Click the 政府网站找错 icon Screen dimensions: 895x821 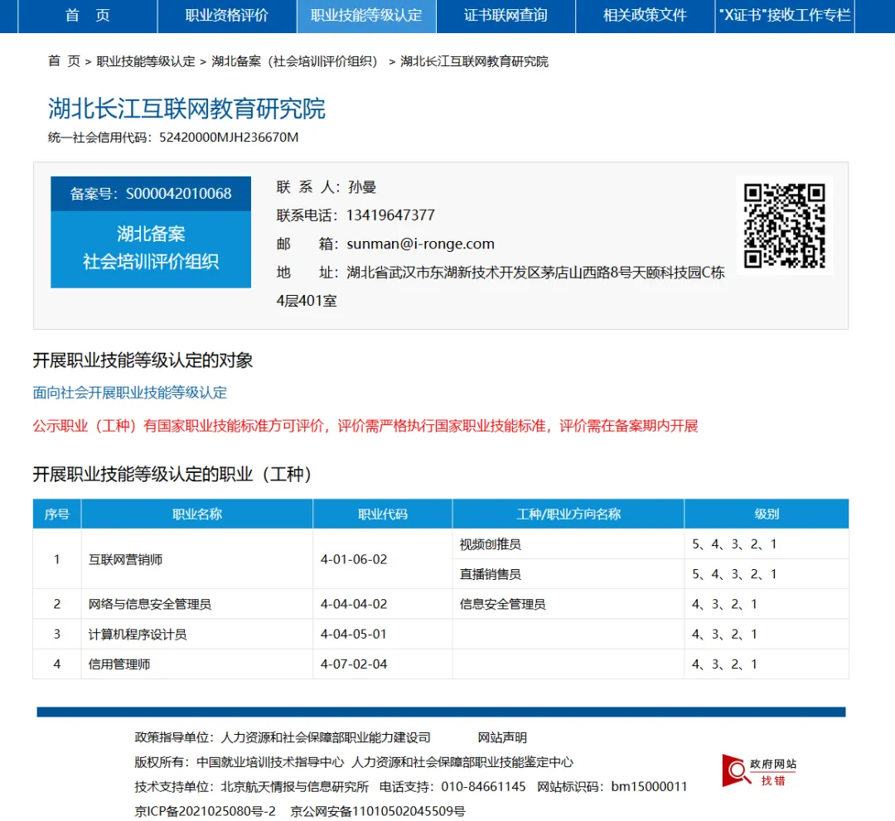pyautogui.click(x=758, y=771)
